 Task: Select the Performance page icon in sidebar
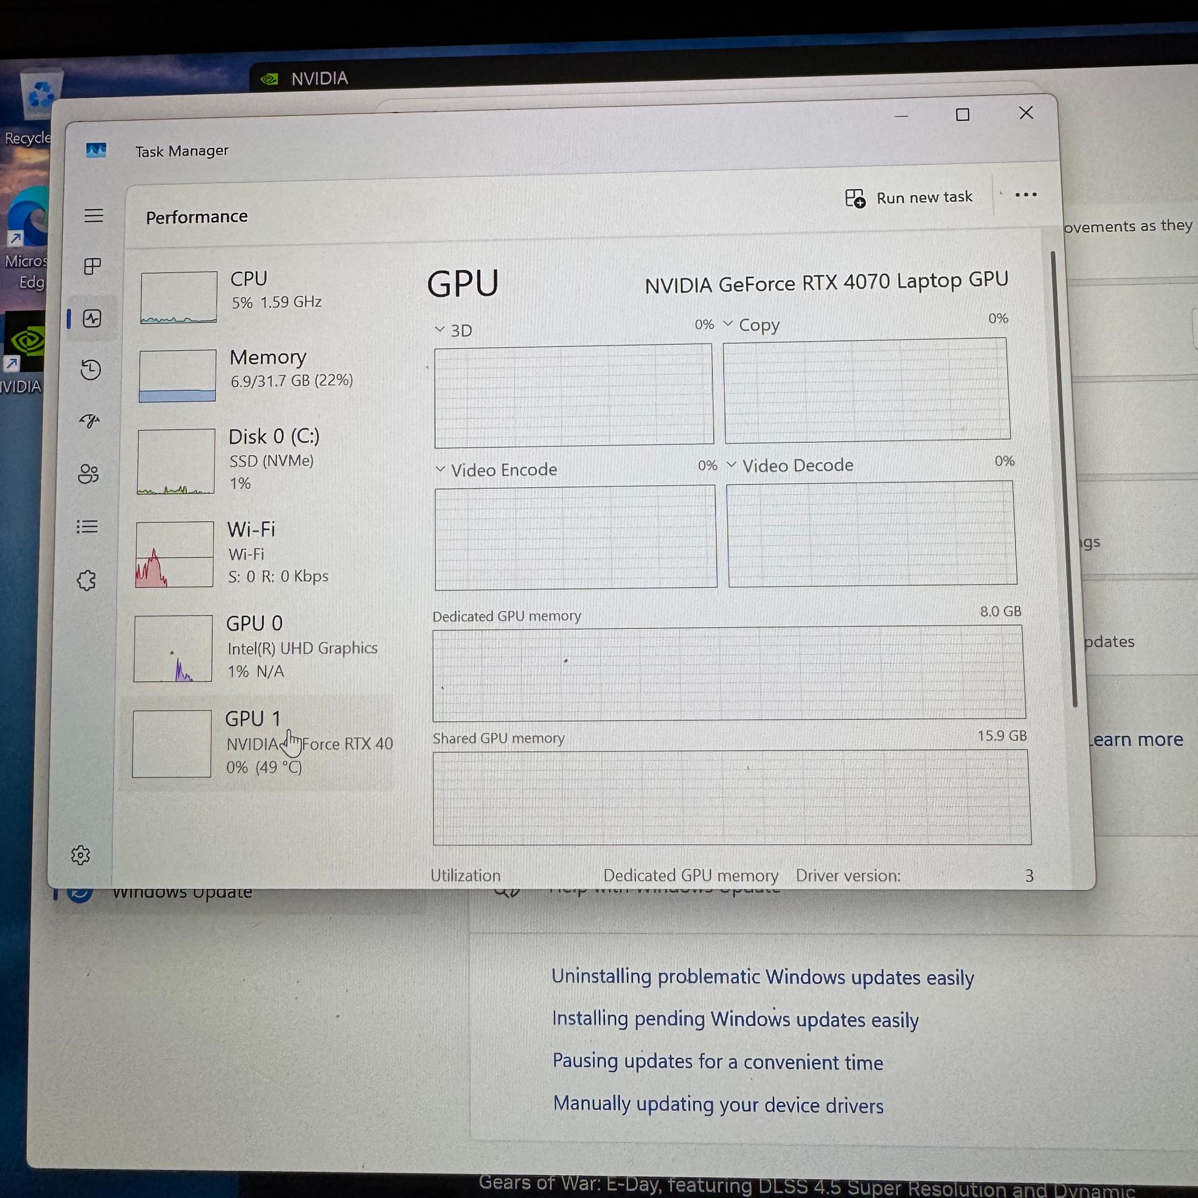[92, 319]
